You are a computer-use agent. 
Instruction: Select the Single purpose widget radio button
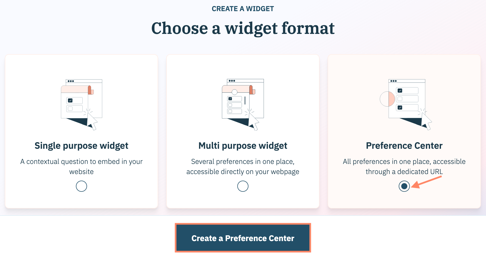point(81,186)
